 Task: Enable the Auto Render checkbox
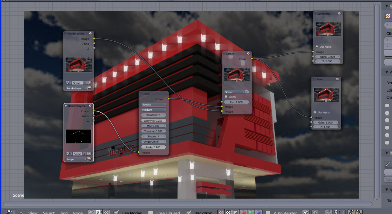coord(268,212)
